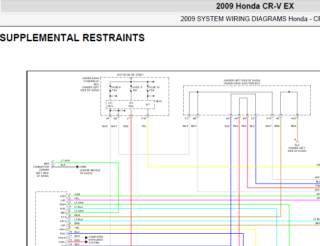Viewport: 320px width, 246px height.
Task: Click the "RA2+" terminal label
Action: [x=63, y=204]
